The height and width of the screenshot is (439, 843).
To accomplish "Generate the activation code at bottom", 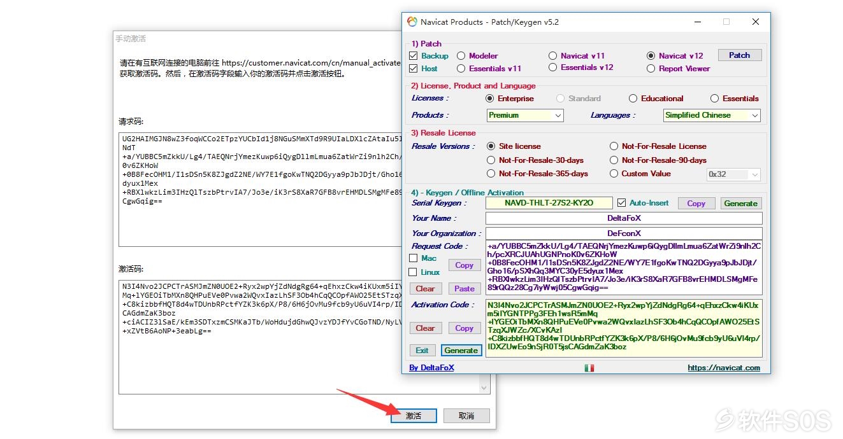I will tap(461, 351).
